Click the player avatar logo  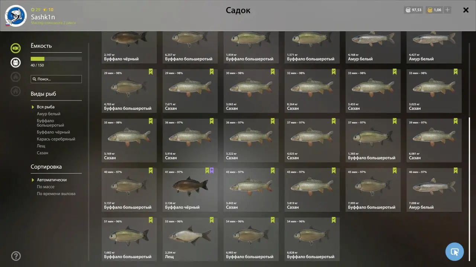(x=16, y=16)
